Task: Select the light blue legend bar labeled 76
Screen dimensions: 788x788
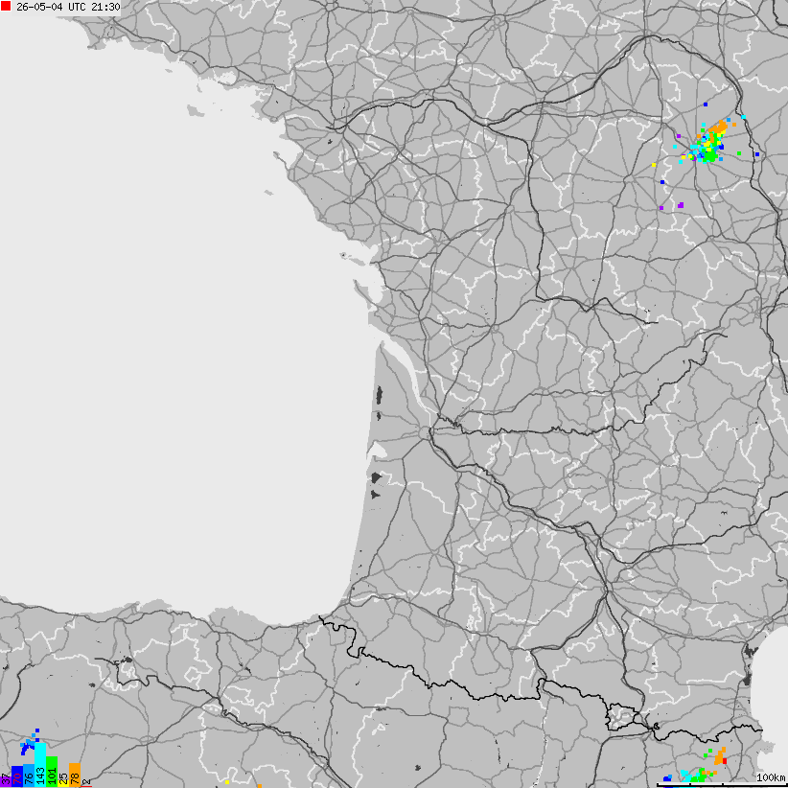Action: tap(29, 776)
